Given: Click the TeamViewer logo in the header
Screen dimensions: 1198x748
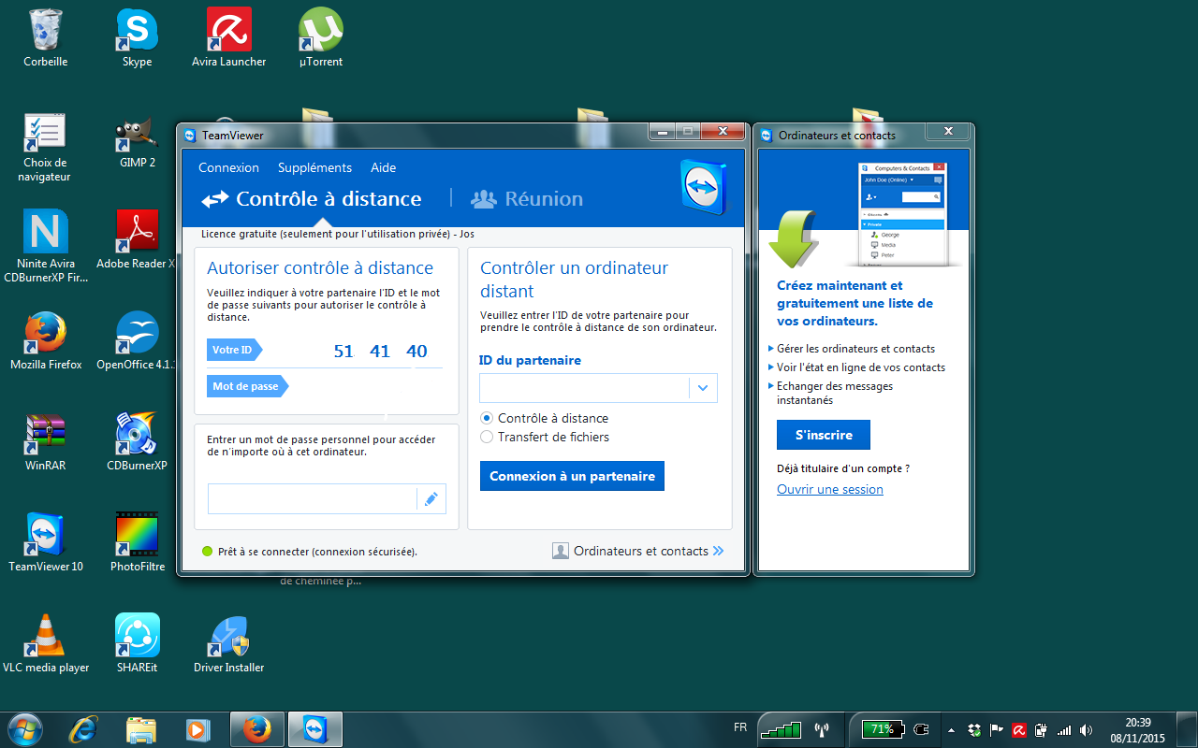Looking at the screenshot, I should (x=703, y=187).
